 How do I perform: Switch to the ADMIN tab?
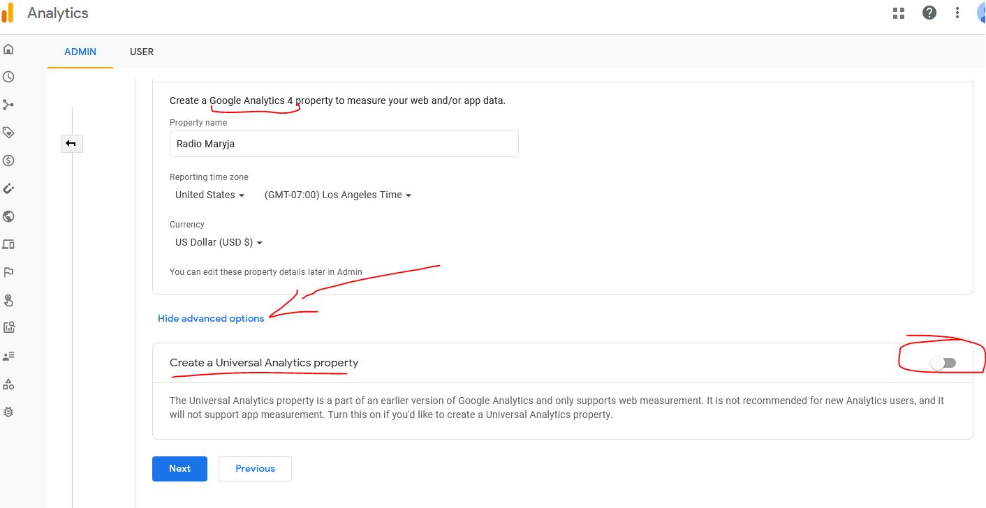pos(80,52)
